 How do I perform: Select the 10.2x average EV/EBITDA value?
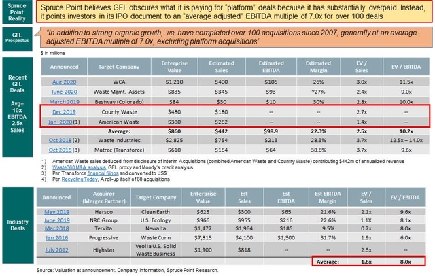coord(406,131)
